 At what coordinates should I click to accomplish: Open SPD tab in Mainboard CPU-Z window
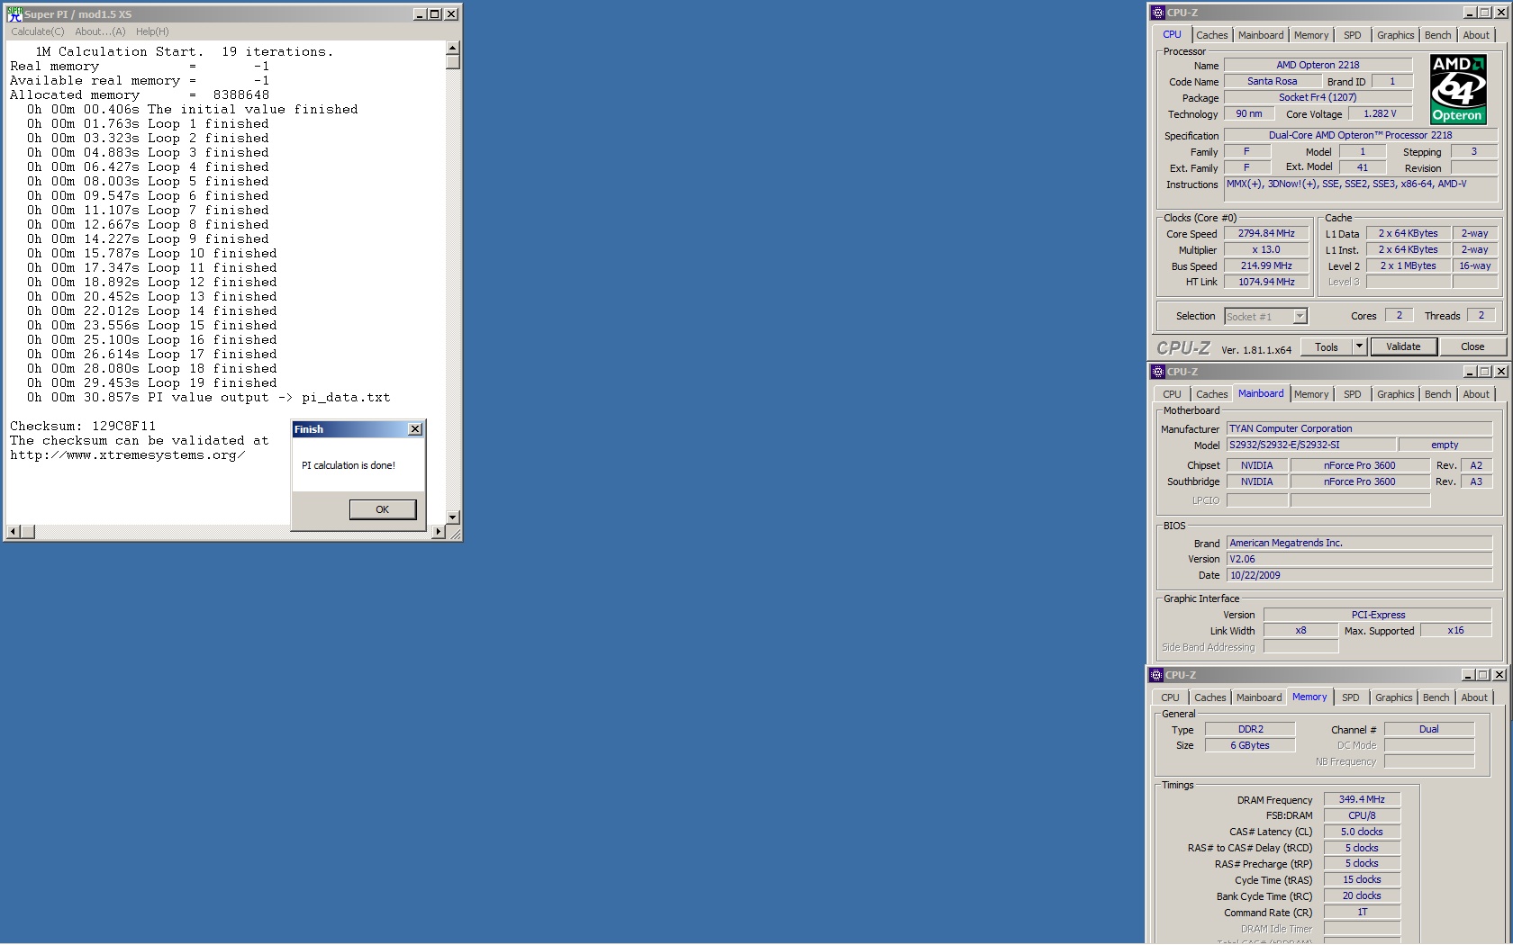1353,394
